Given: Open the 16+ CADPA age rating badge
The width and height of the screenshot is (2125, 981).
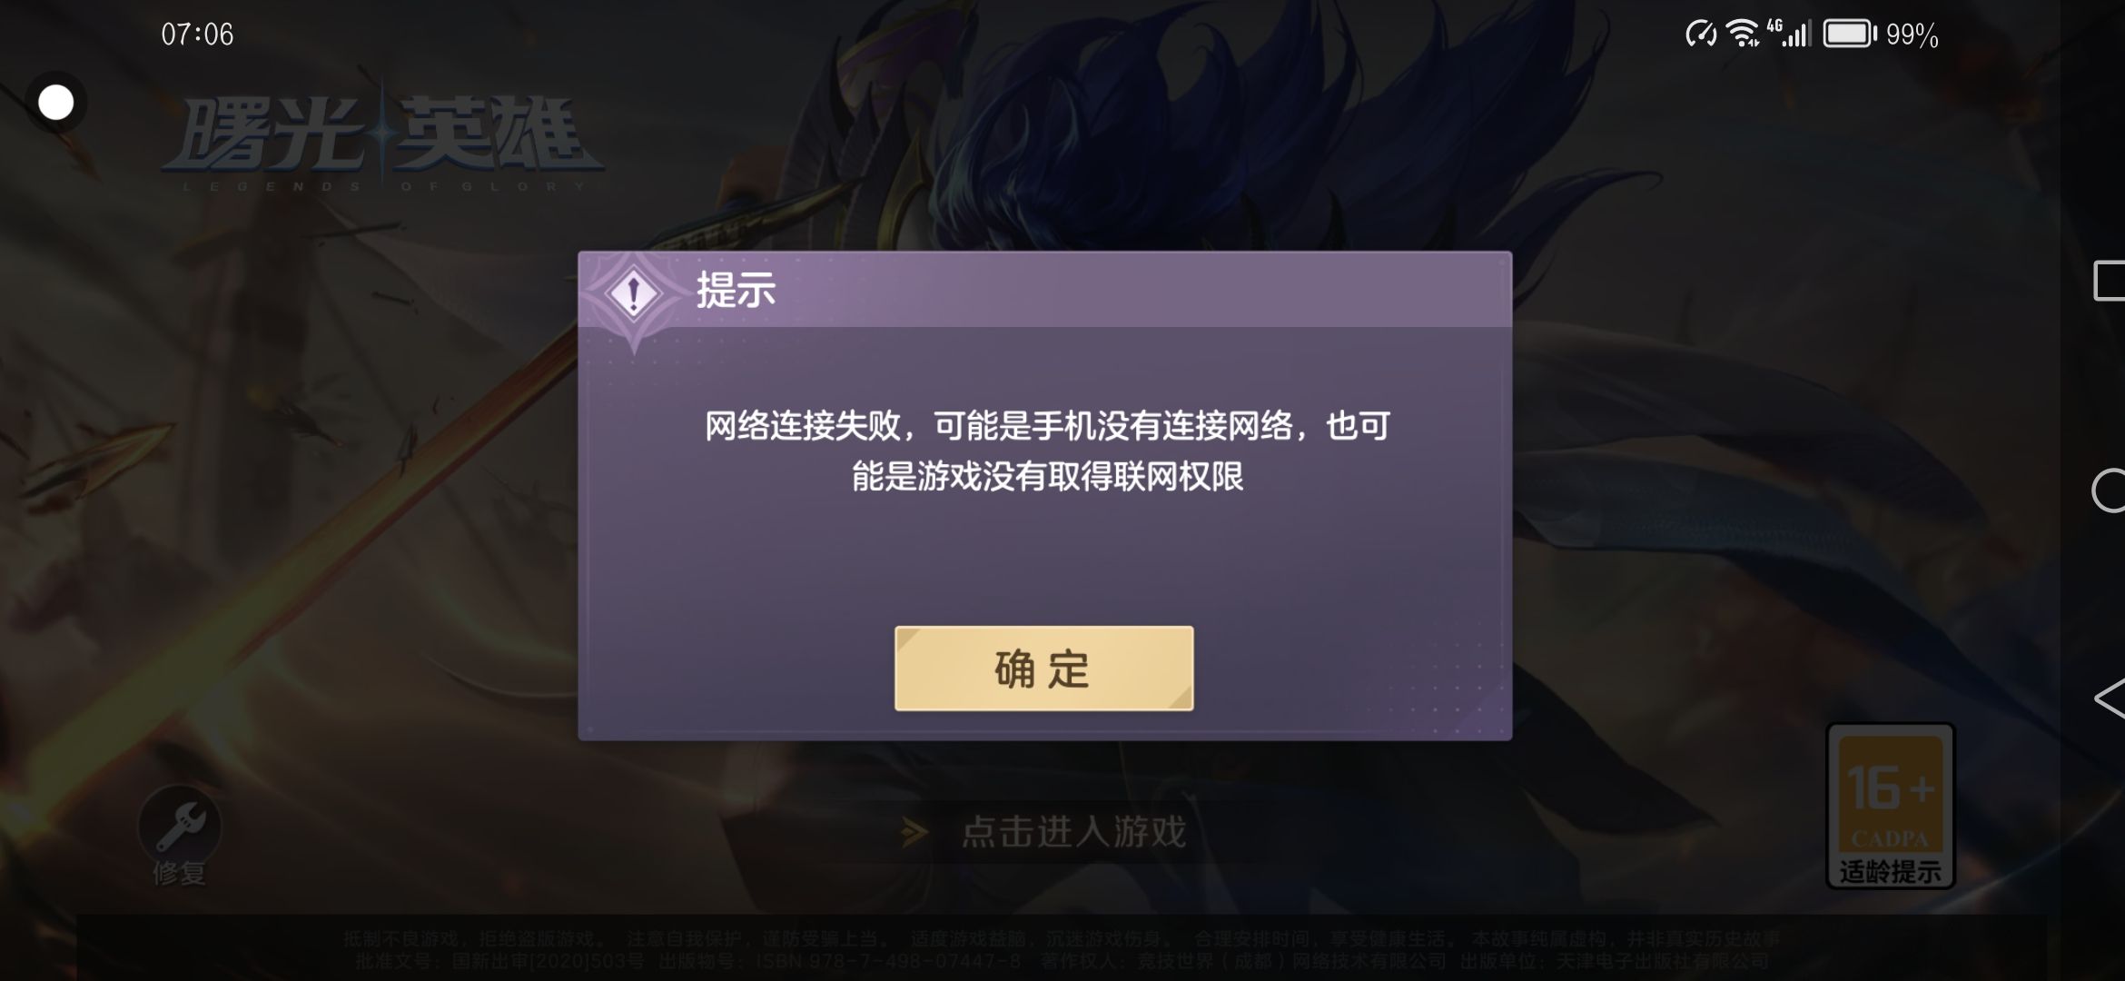Looking at the screenshot, I should [x=1890, y=806].
